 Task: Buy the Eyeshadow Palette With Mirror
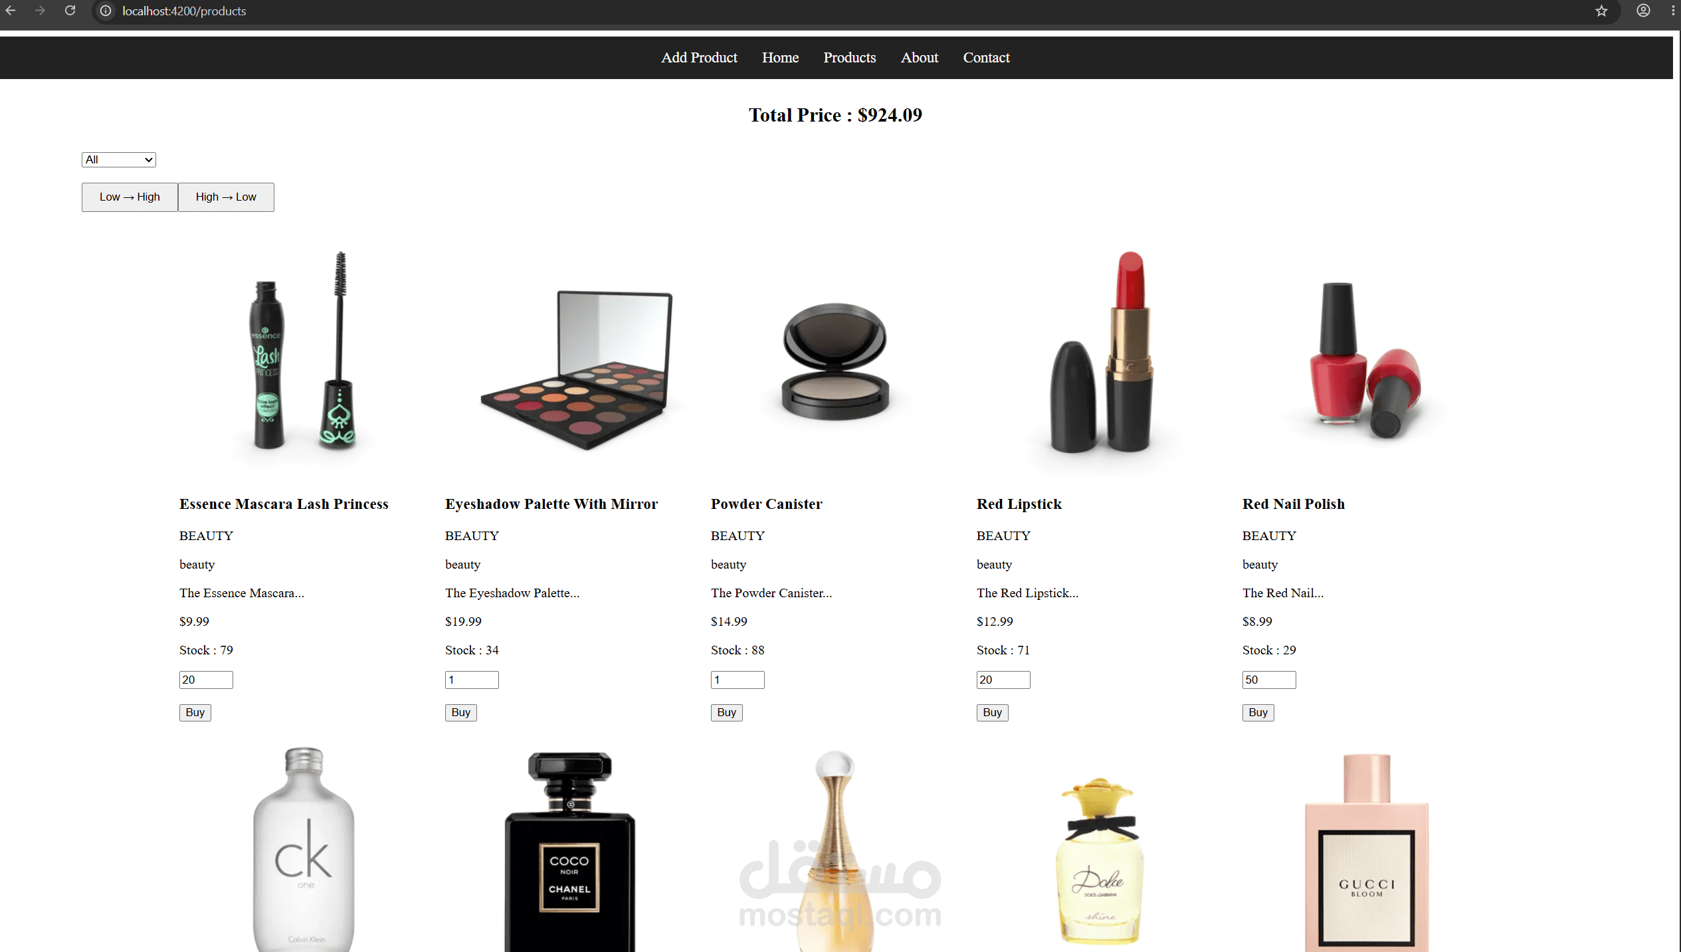pos(461,713)
